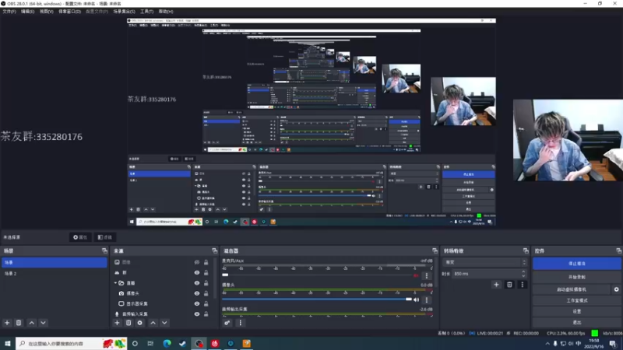Toggle lock on the 群 source

click(x=206, y=273)
